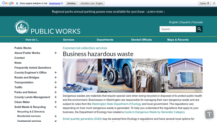Screen dimensions: 217x122
Task: Click the Clark County Washington seal logo
Action: [22, 27]
